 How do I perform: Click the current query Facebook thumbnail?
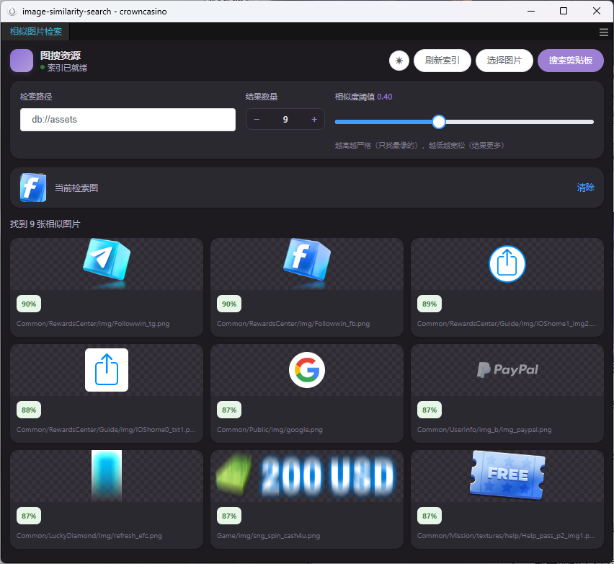(33, 188)
